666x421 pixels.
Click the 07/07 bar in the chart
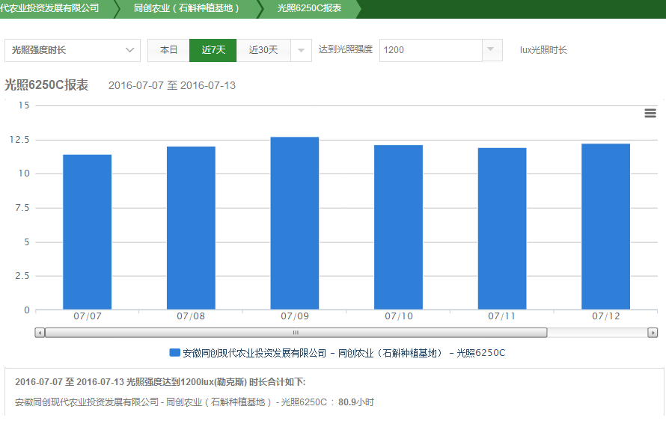tap(87, 232)
